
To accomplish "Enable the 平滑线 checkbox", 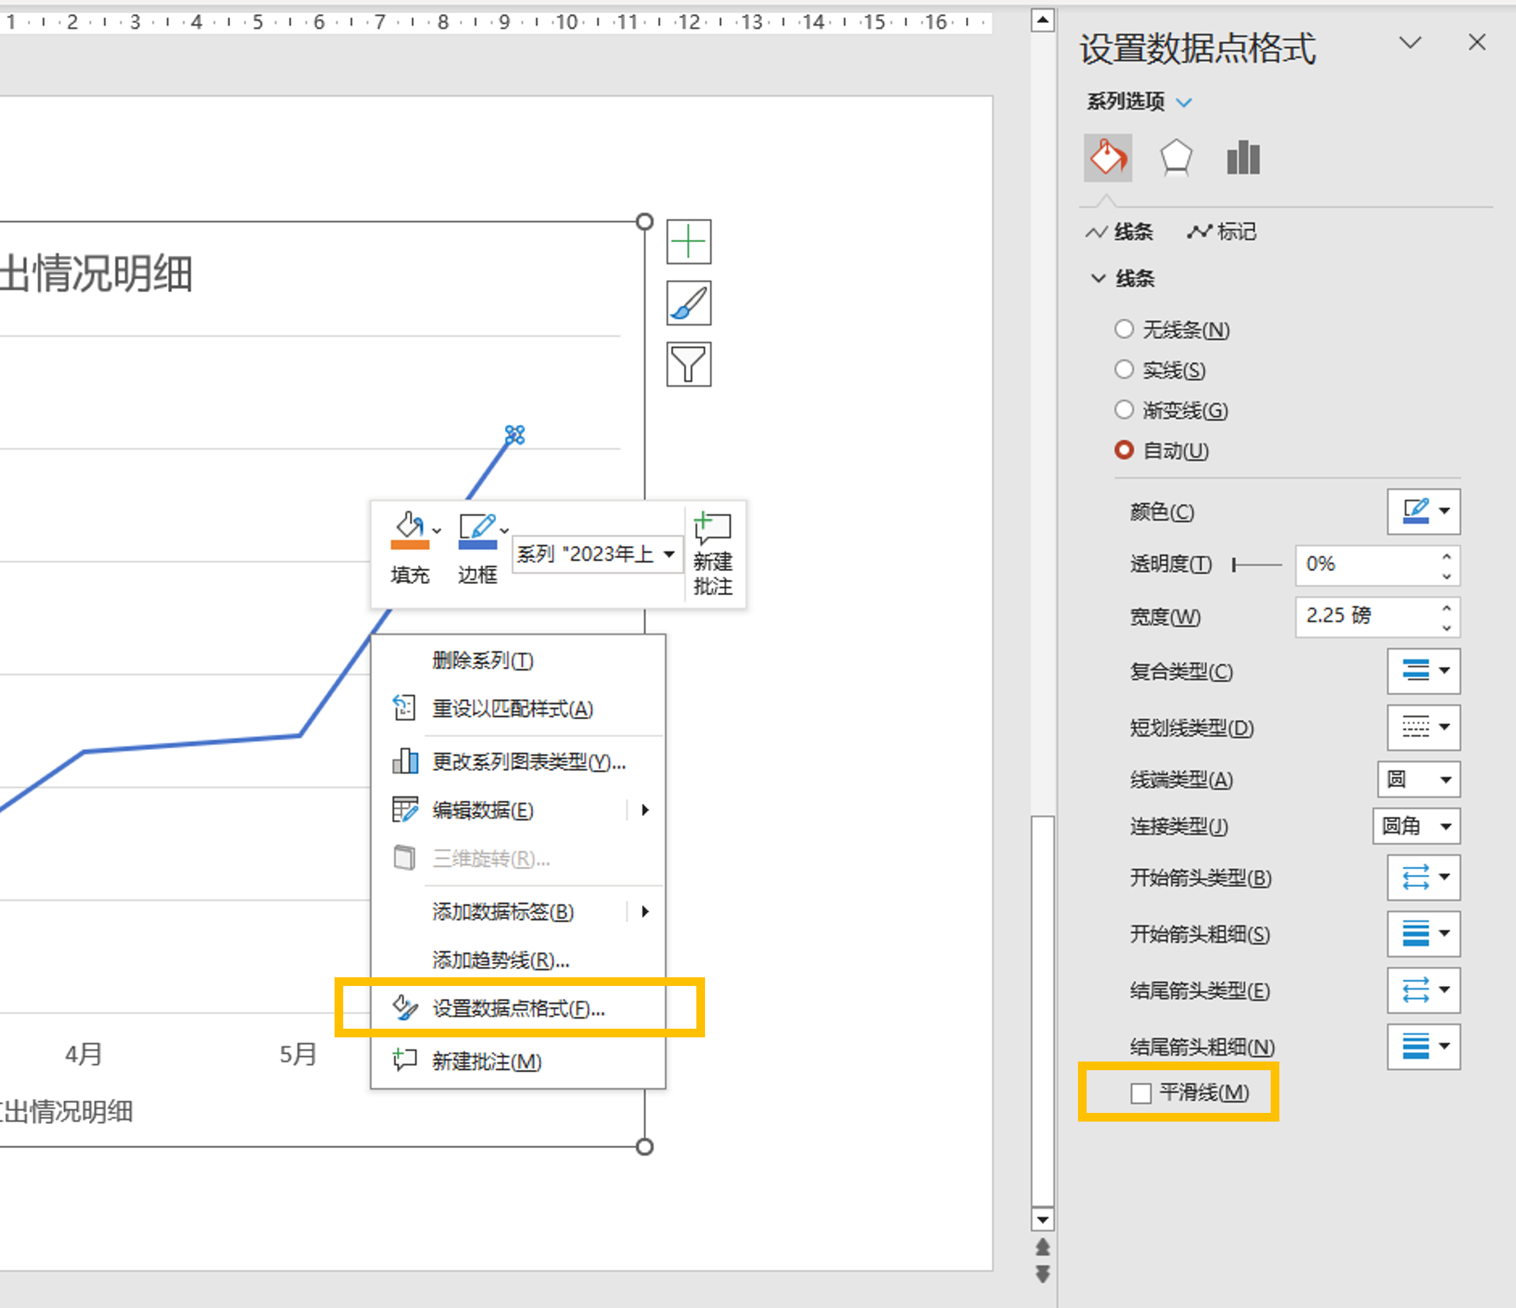I will (x=1140, y=1093).
